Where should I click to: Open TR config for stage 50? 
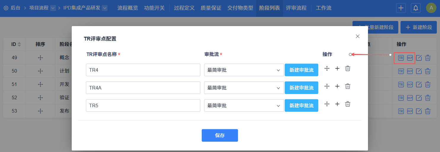(x=401, y=71)
